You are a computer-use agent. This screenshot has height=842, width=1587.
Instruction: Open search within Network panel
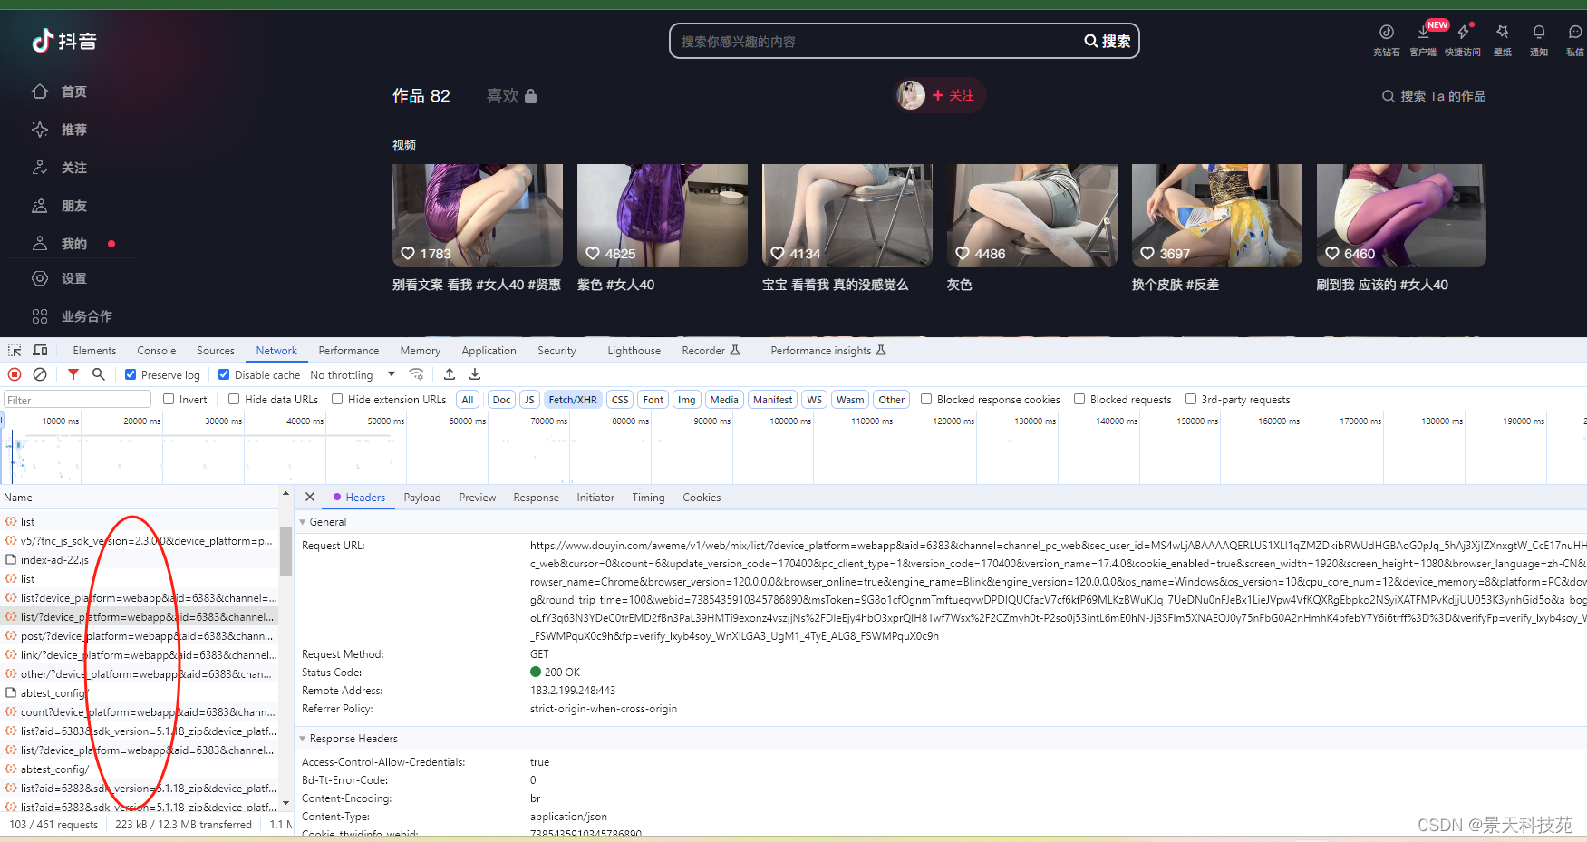pyautogui.click(x=99, y=374)
